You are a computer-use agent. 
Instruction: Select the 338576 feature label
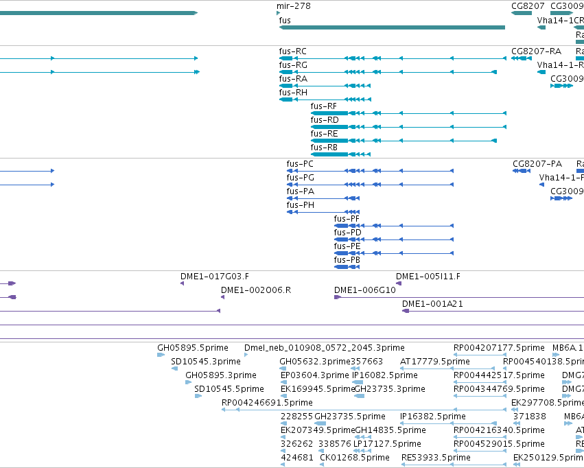click(x=335, y=444)
